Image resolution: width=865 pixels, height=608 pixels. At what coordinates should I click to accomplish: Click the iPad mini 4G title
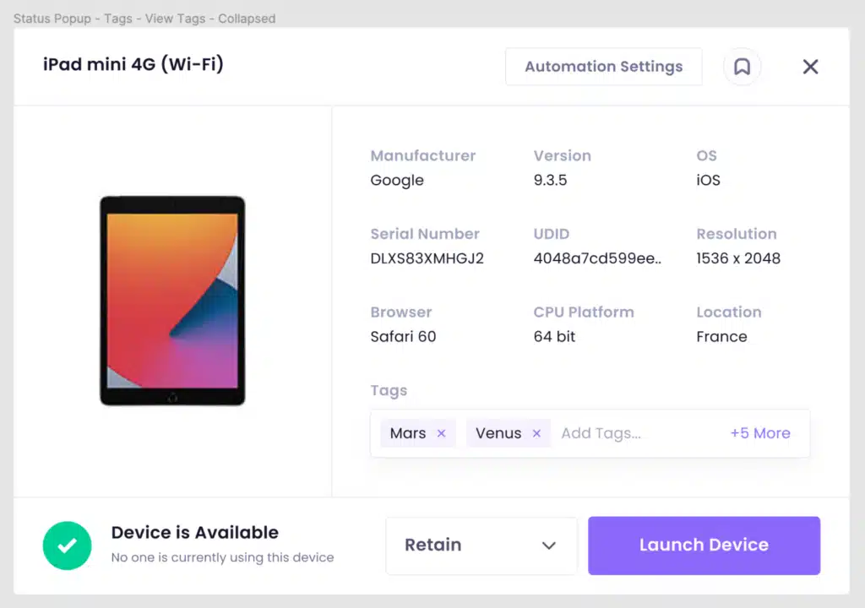[133, 64]
